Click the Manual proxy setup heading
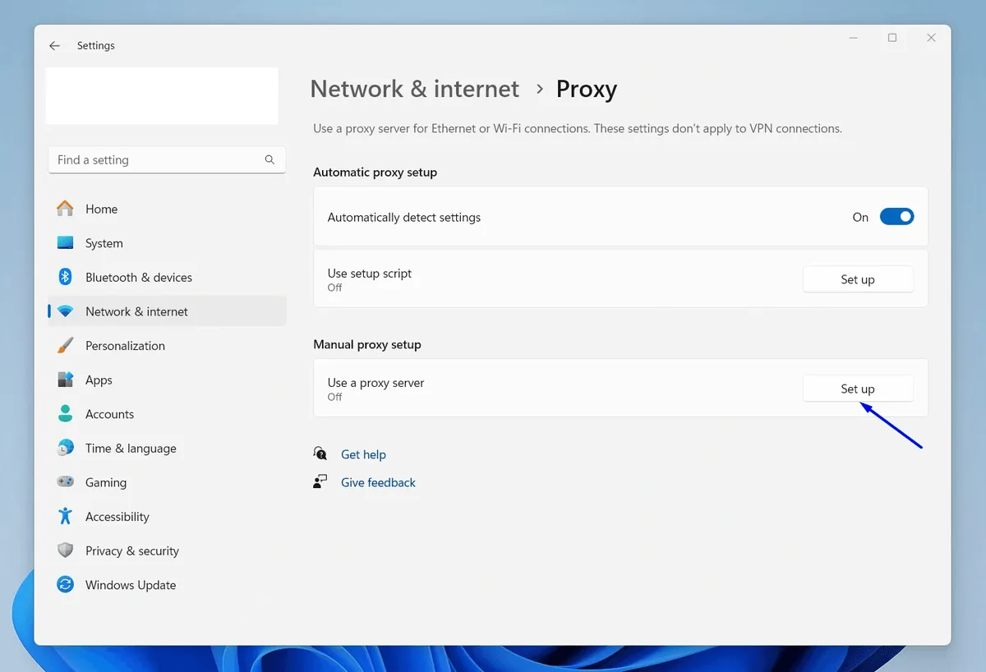This screenshot has height=672, width=986. (367, 345)
